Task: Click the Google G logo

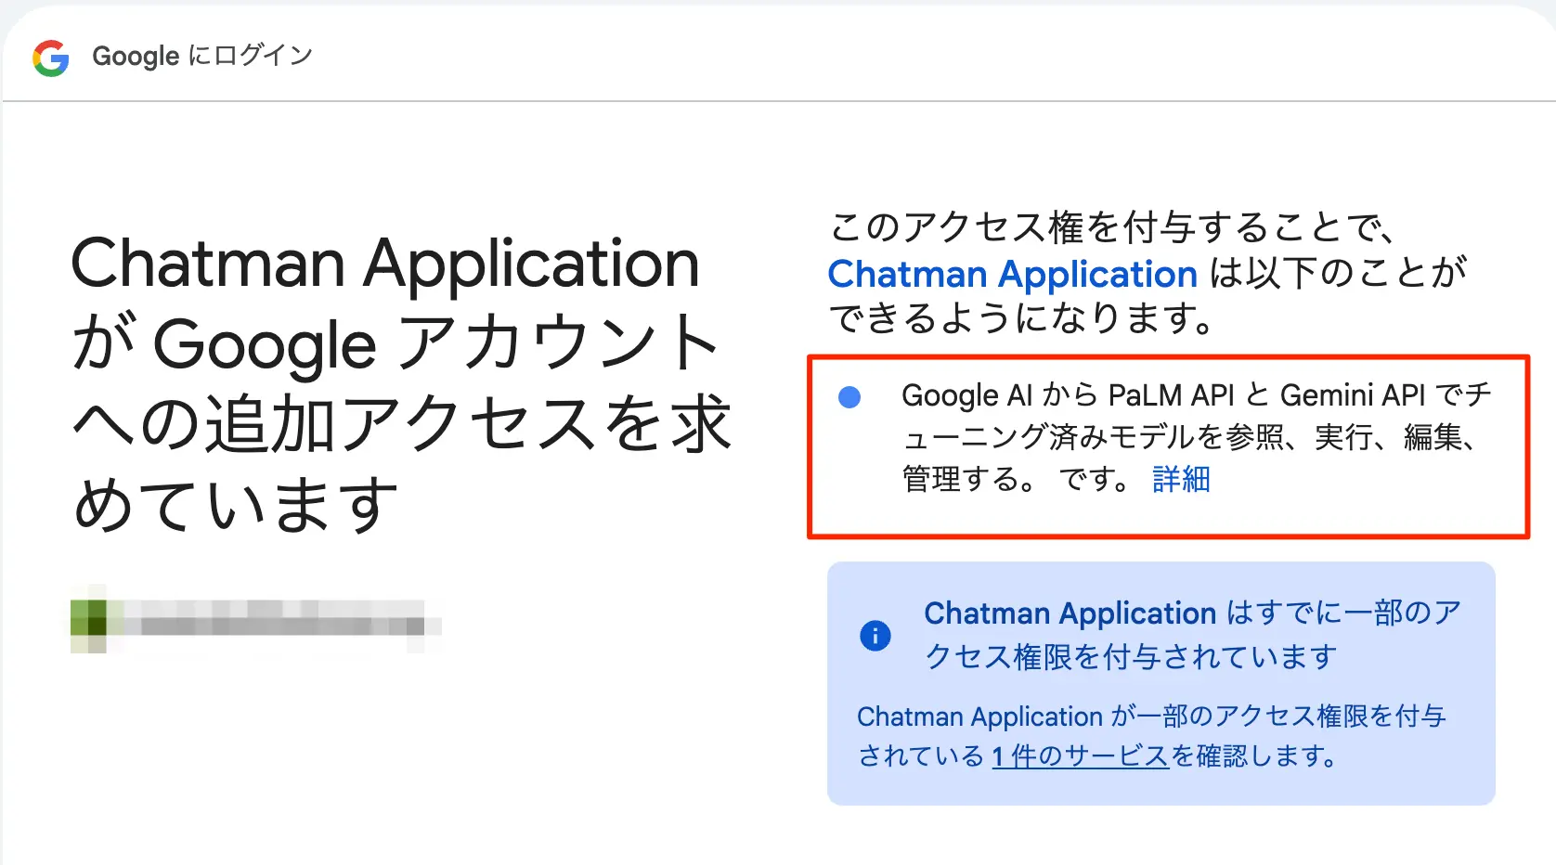Action: coord(51,58)
